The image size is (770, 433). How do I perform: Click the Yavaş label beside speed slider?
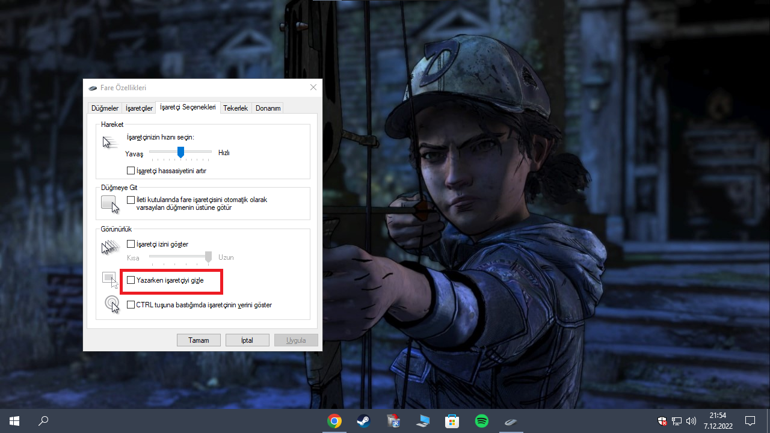click(x=134, y=153)
